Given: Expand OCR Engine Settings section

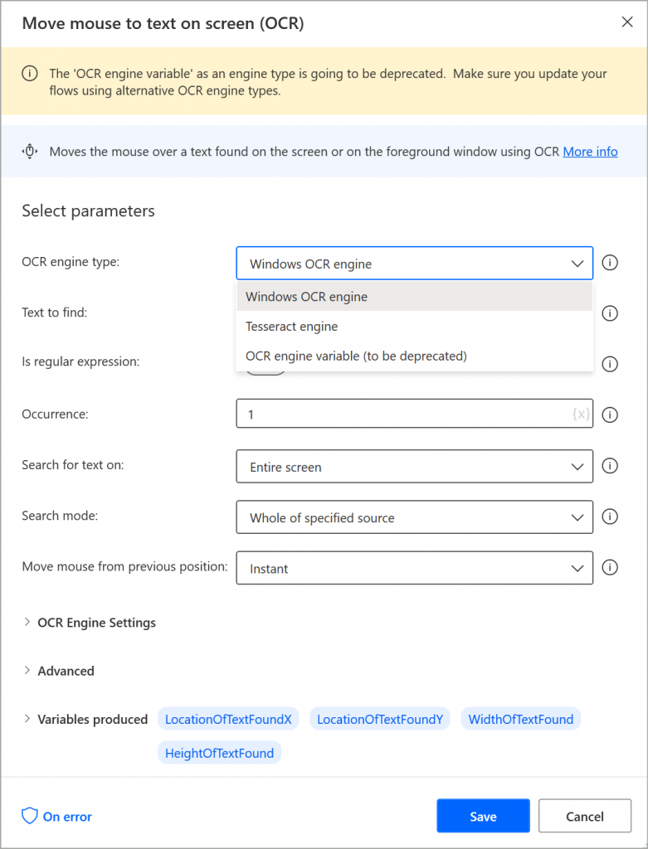Looking at the screenshot, I should coord(89,623).
